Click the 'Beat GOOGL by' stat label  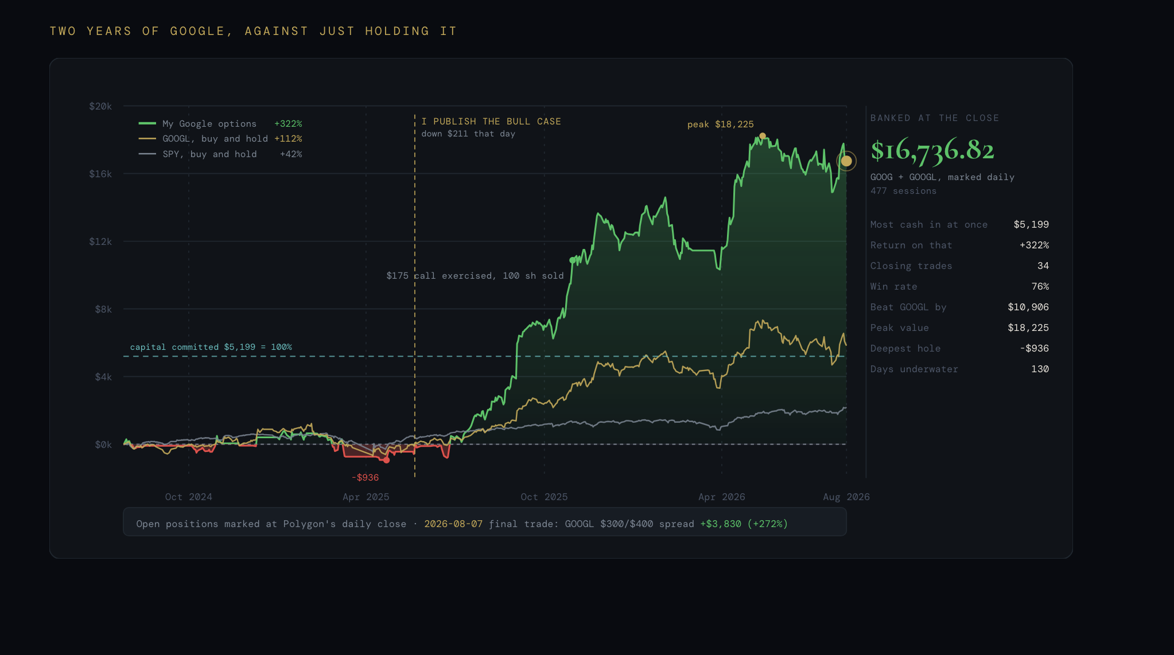908,307
